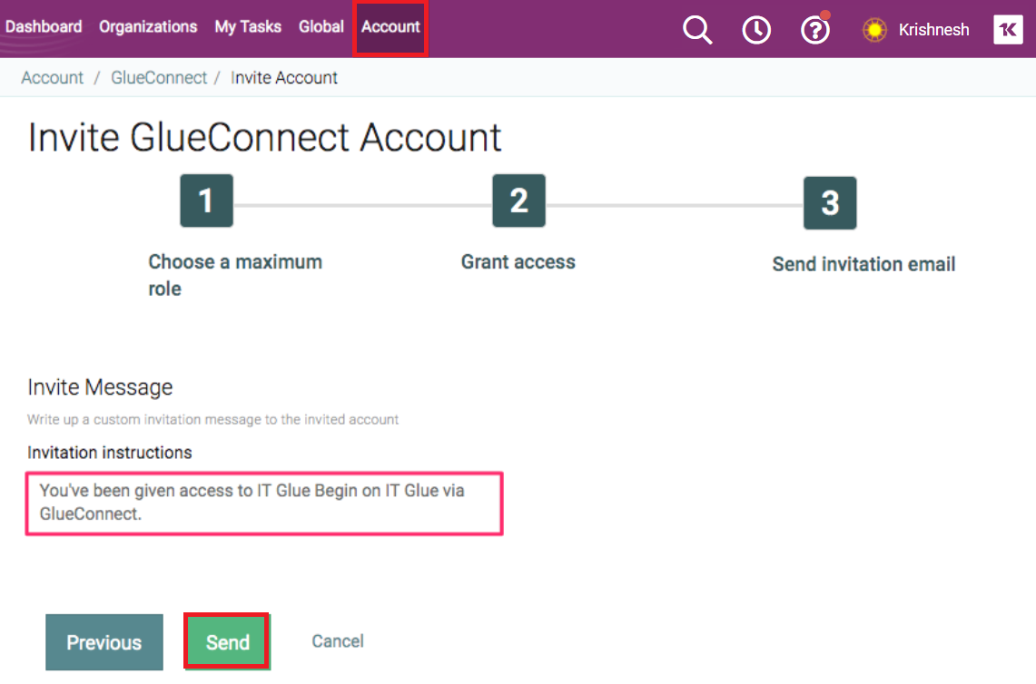This screenshot has height=684, width=1036.
Task: Follow the Account breadcrumb link
Action: (52, 78)
